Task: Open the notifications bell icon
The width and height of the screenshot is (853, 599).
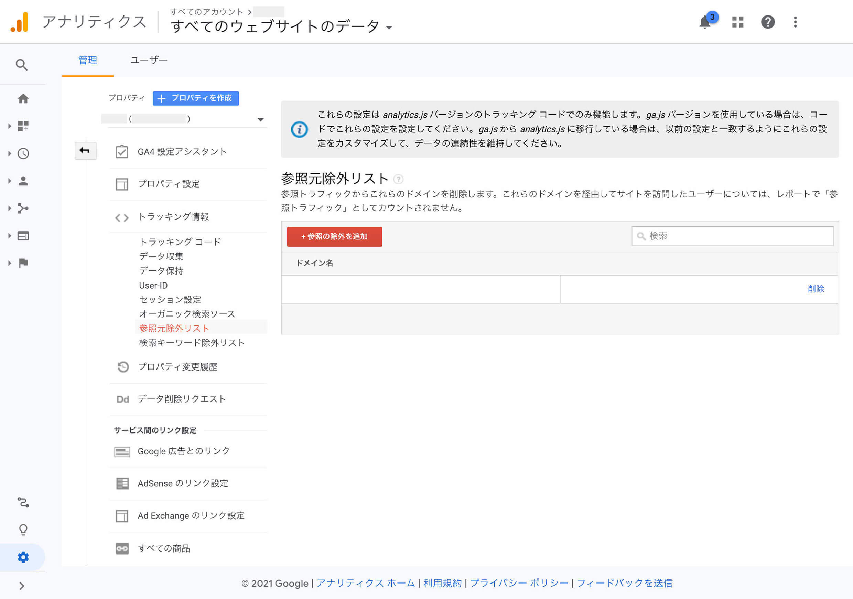Action: point(705,22)
